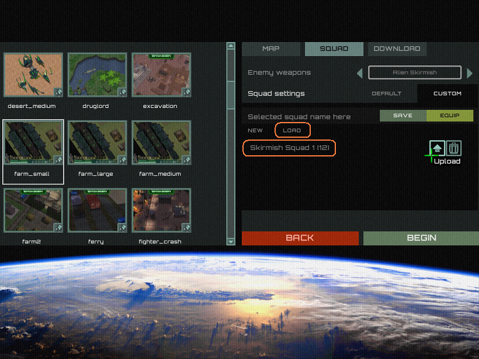Click map list scroll up arrow
The width and height of the screenshot is (479, 359).
(231, 46)
